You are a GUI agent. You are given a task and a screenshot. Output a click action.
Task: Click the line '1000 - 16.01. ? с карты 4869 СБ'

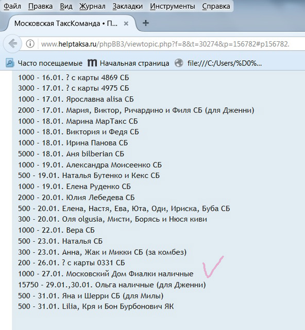(x=73, y=78)
